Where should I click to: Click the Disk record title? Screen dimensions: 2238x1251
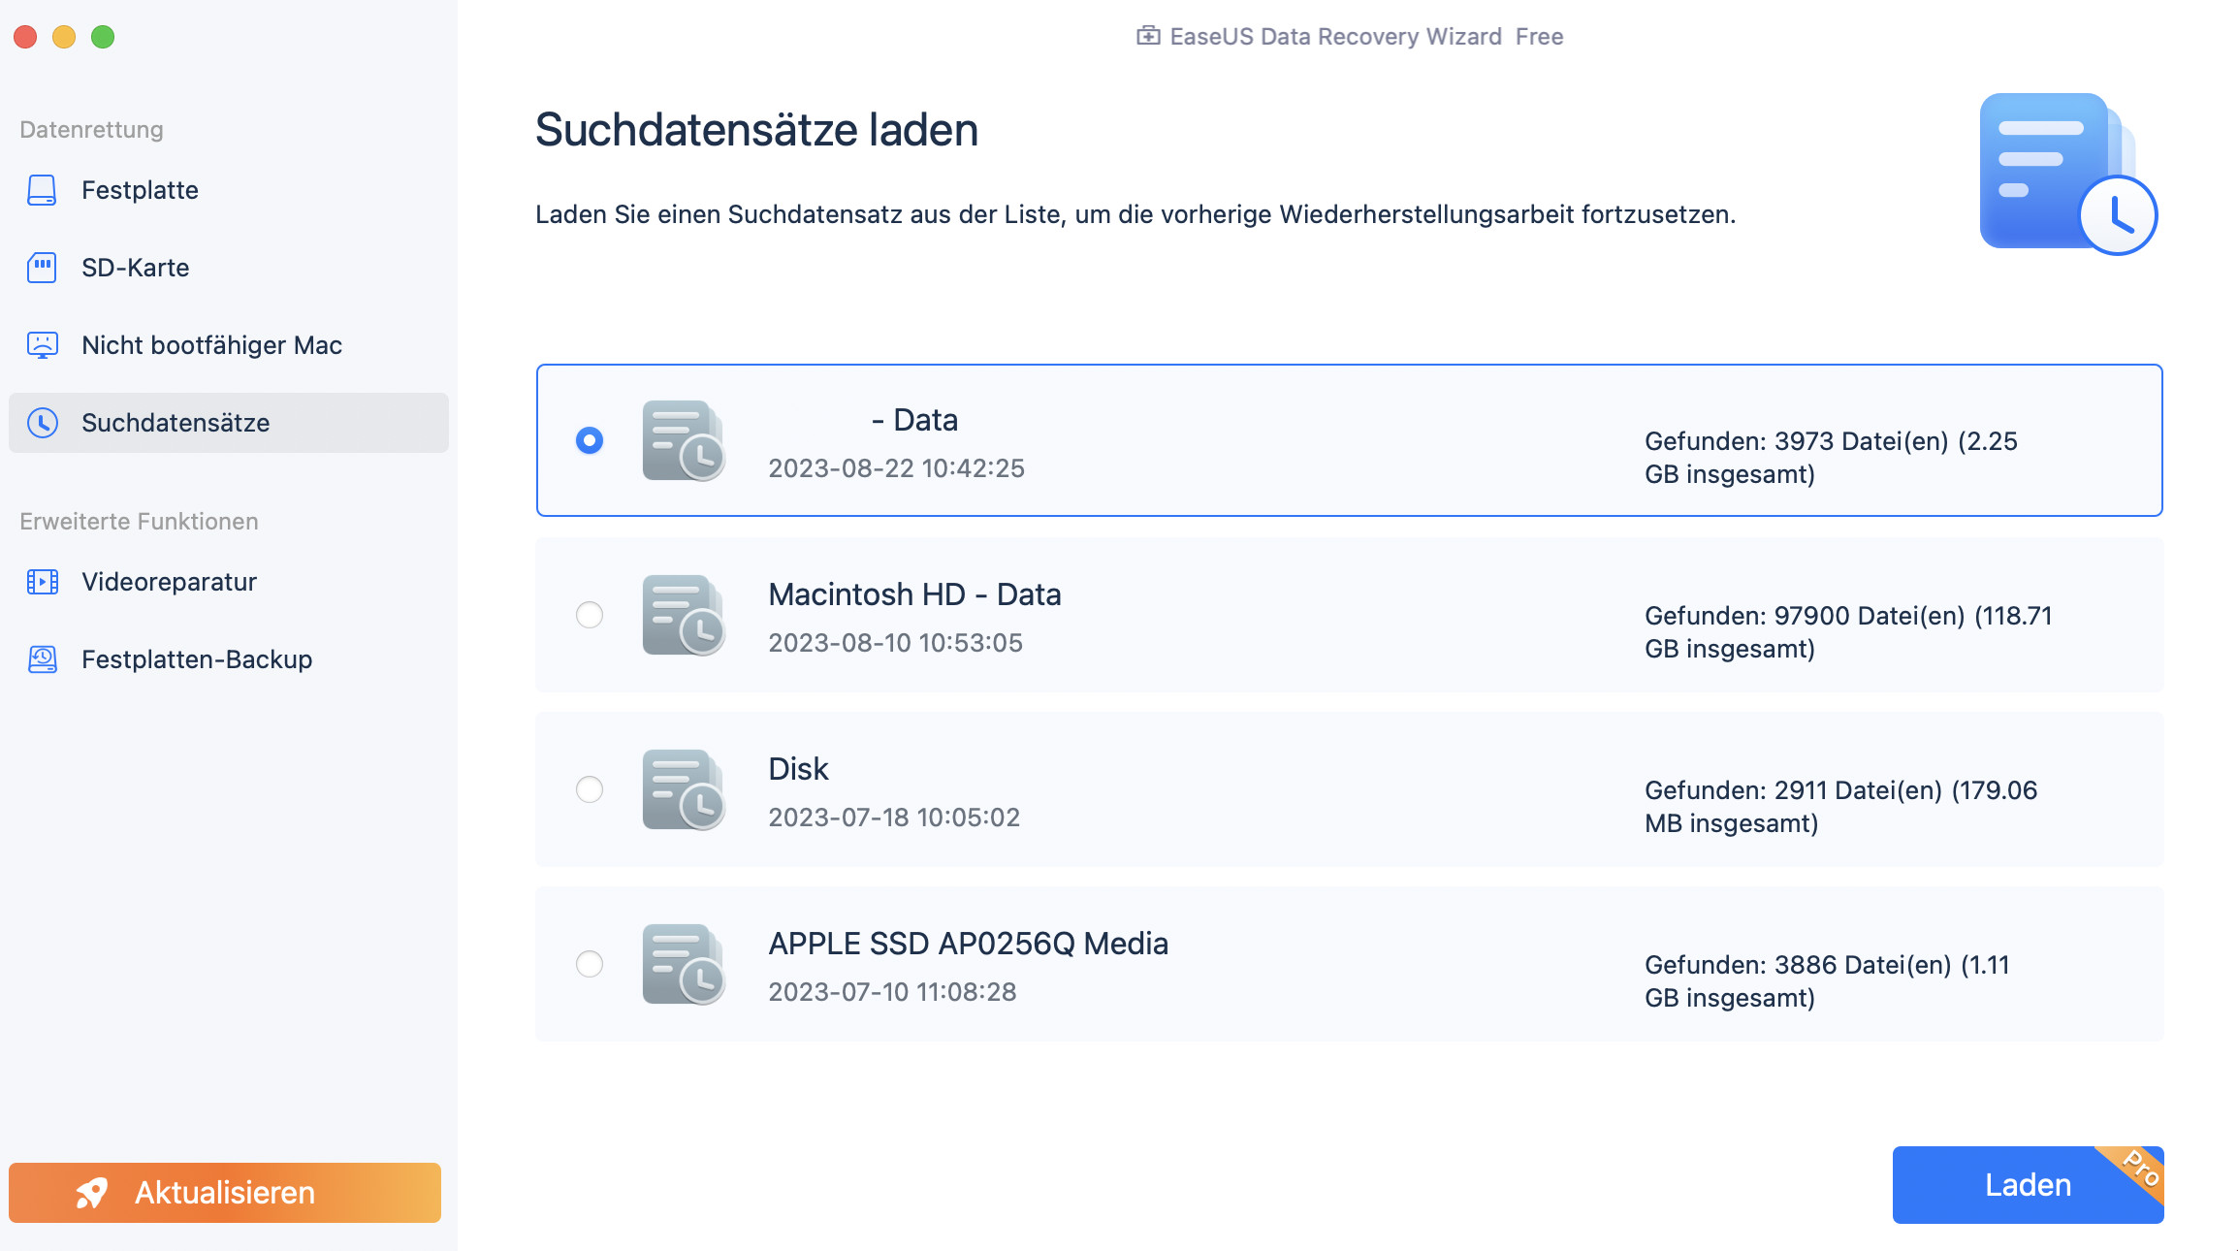pos(798,769)
